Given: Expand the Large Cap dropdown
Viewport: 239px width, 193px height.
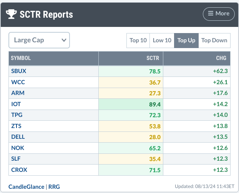Looking at the screenshot, I should 39,40.
